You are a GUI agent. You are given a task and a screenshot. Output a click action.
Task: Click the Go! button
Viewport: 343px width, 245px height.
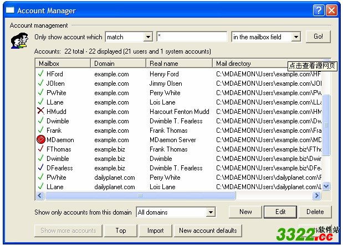[318, 37]
